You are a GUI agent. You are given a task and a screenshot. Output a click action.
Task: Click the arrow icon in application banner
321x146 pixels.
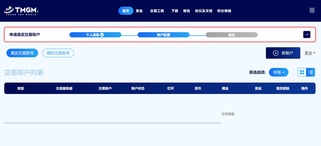coord(307,34)
